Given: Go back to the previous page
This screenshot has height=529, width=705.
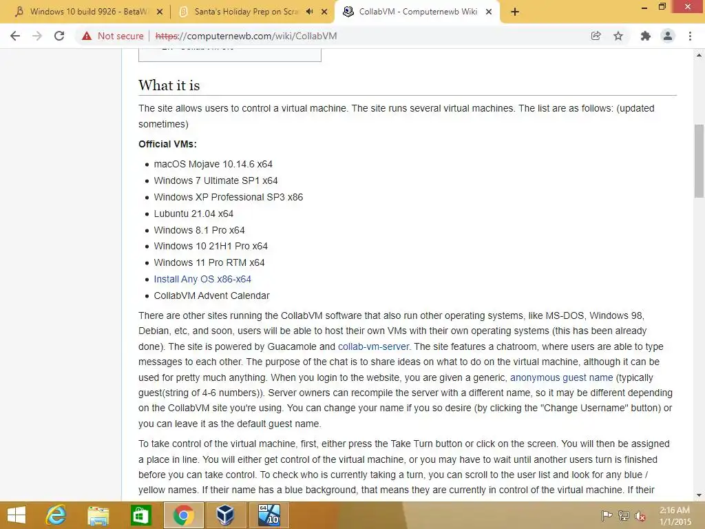Looking at the screenshot, I should pos(15,36).
